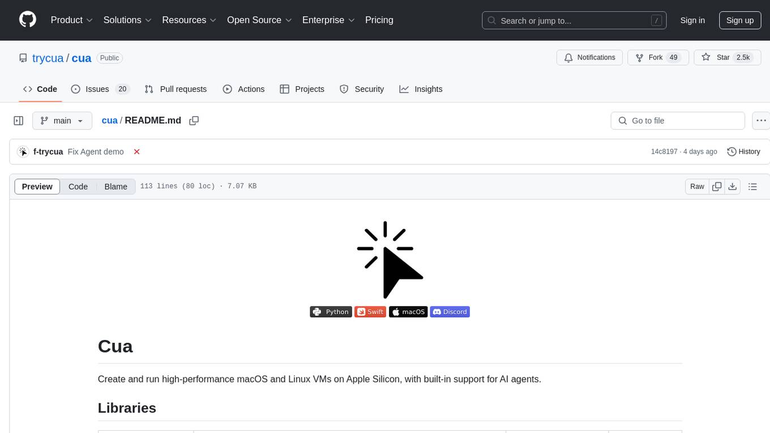Open the trycua owner profile link
The width and height of the screenshot is (770, 433).
(x=49, y=58)
